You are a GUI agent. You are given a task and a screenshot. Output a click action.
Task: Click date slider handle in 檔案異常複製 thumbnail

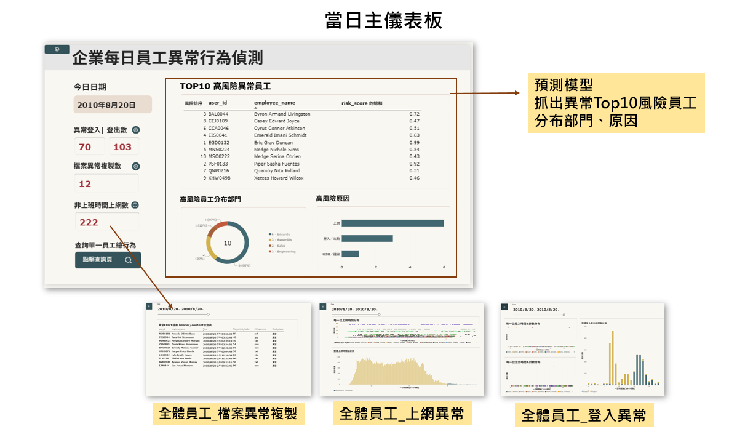point(209,315)
